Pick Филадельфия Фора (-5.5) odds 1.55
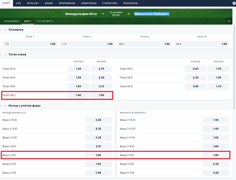Screen dimensions: 236x180 click(x=98, y=164)
